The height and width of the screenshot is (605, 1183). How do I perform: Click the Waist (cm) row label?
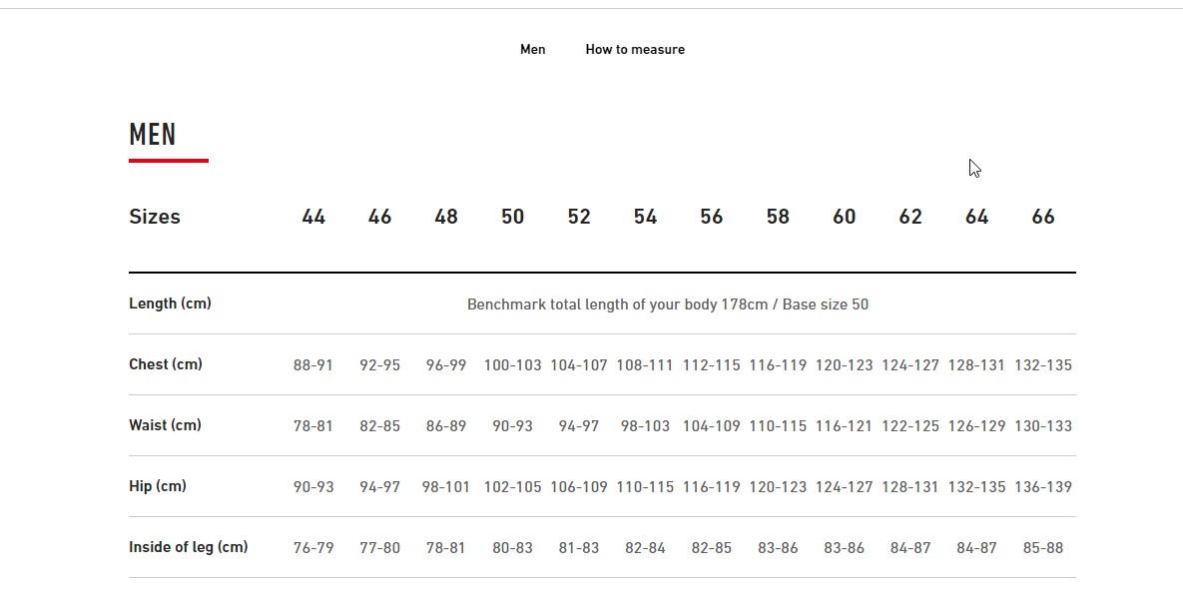(166, 425)
